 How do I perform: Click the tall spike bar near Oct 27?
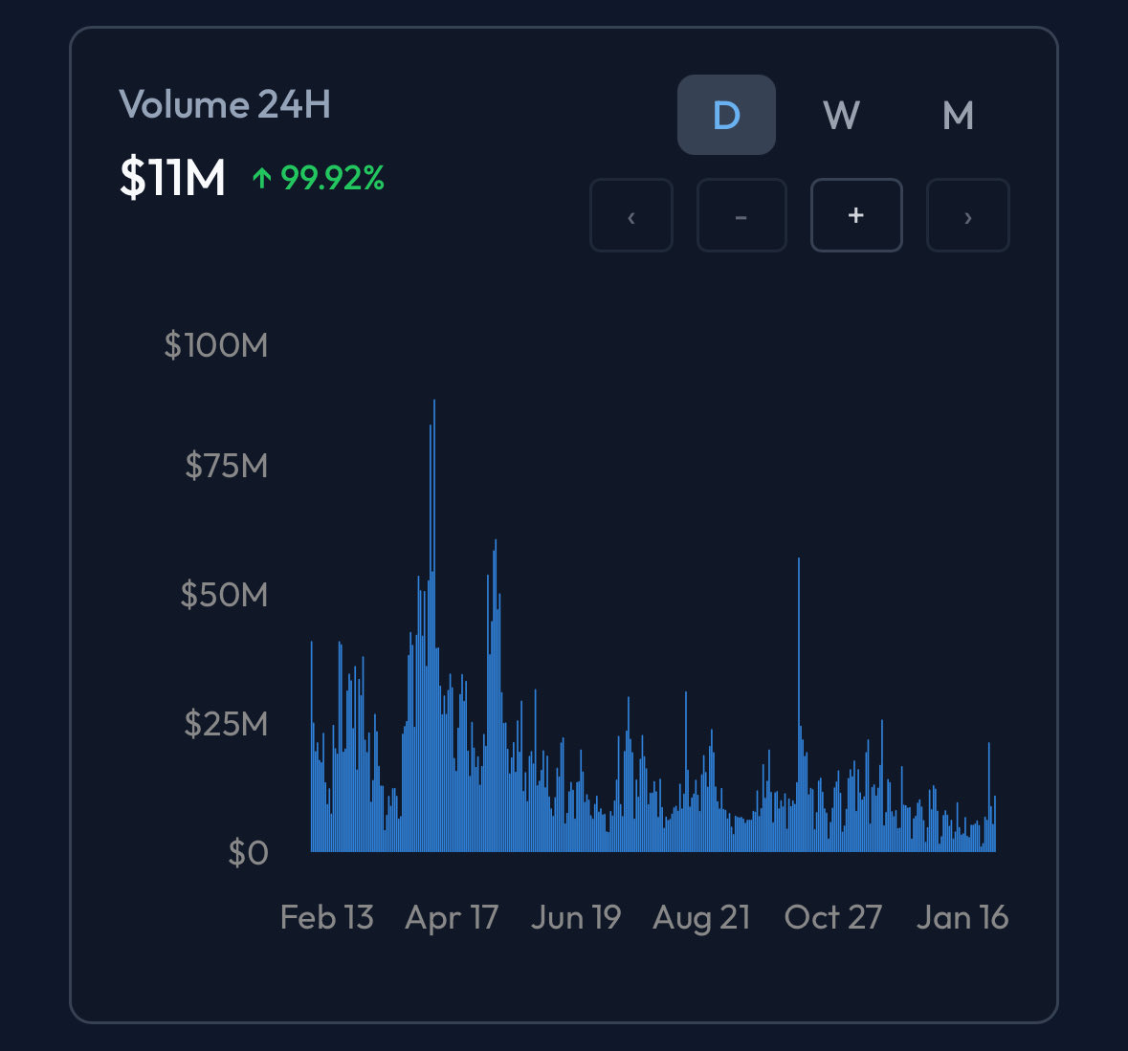click(x=799, y=705)
